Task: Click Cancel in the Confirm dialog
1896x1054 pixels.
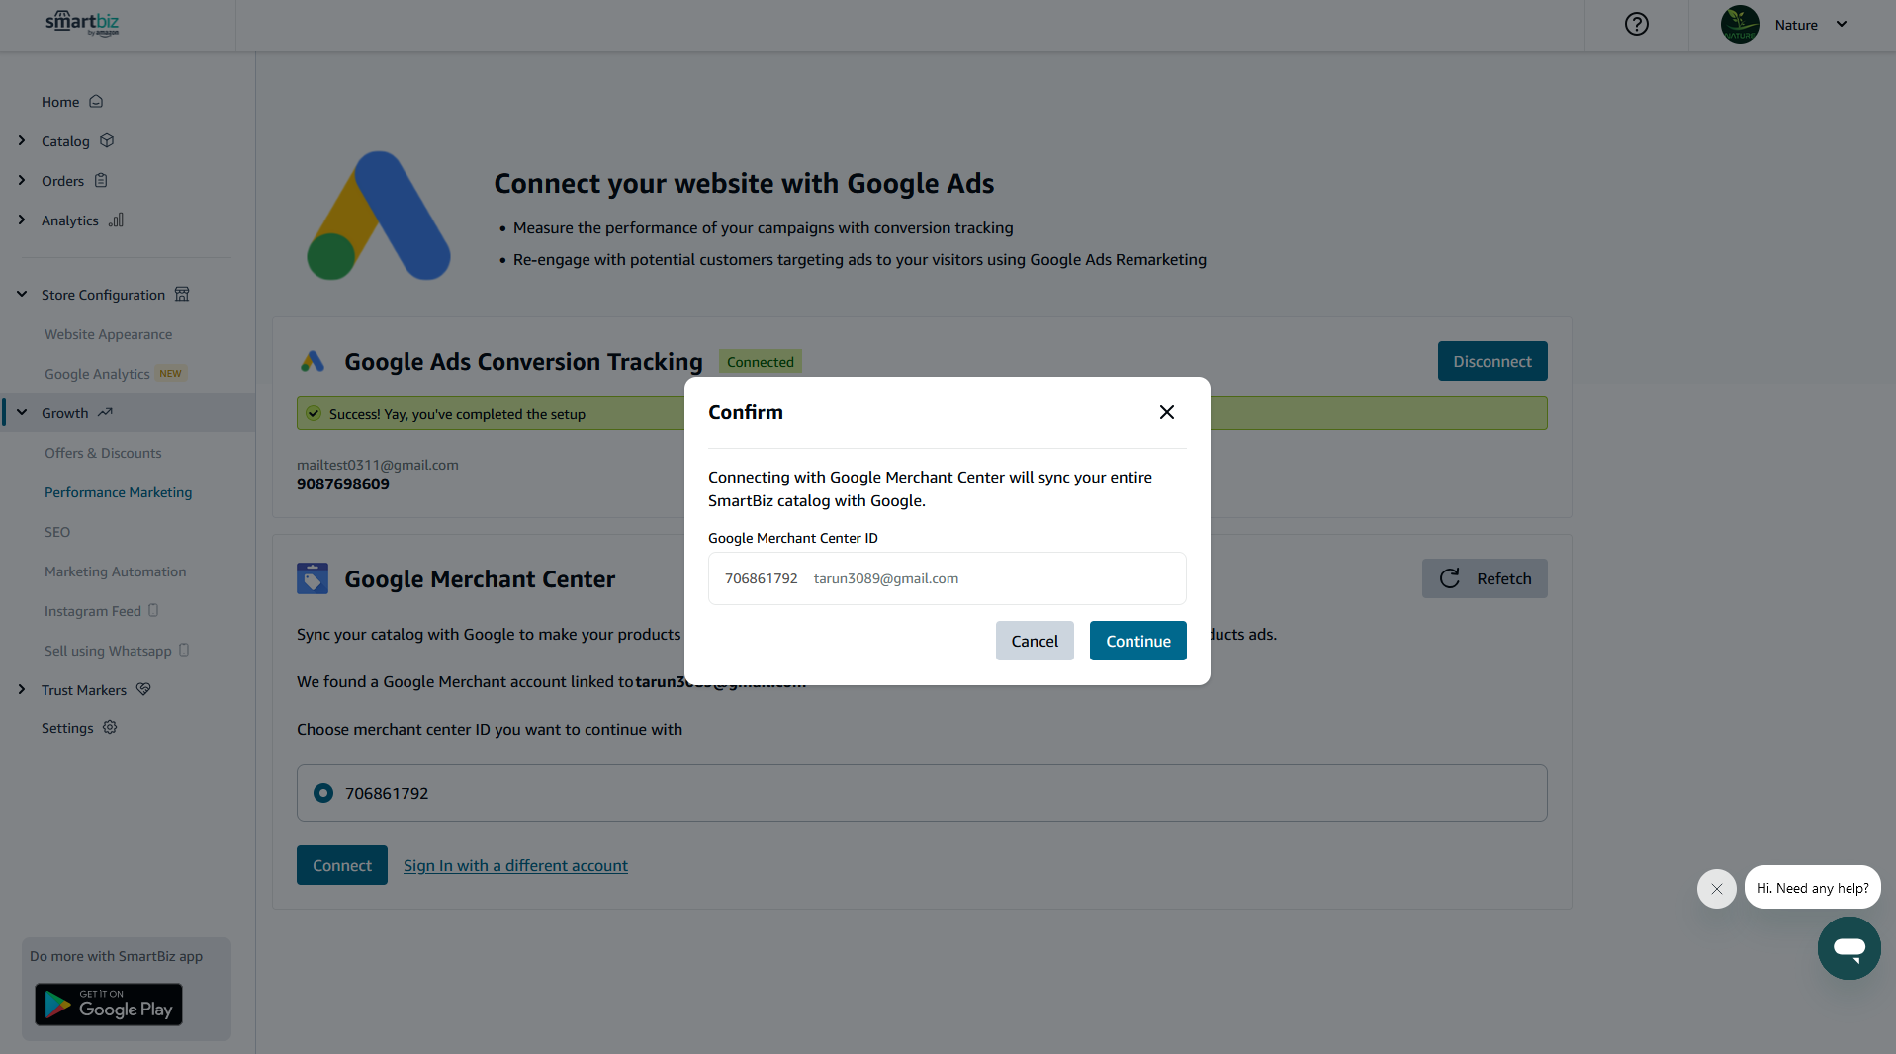Action: pyautogui.click(x=1035, y=641)
